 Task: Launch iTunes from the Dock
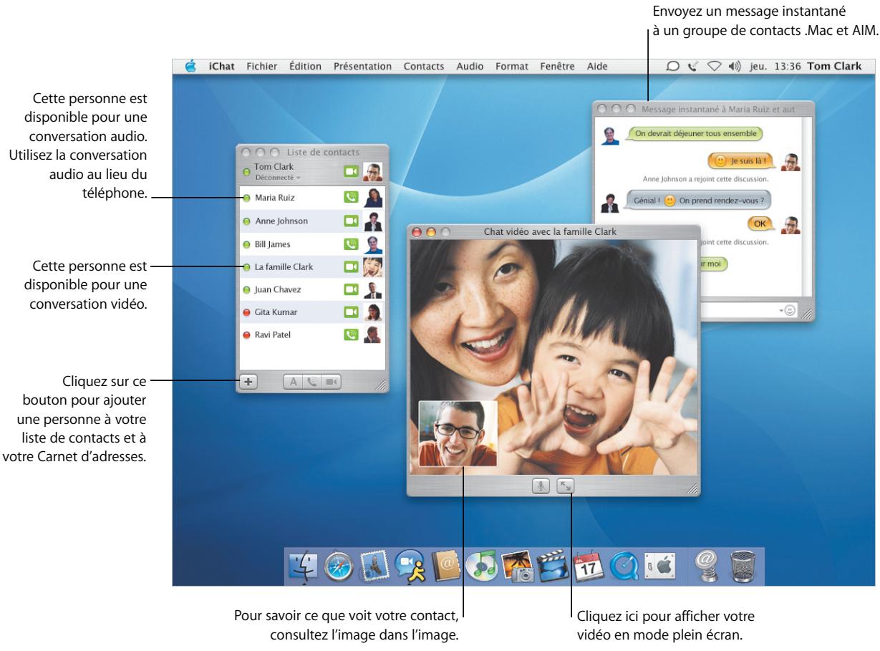point(480,566)
